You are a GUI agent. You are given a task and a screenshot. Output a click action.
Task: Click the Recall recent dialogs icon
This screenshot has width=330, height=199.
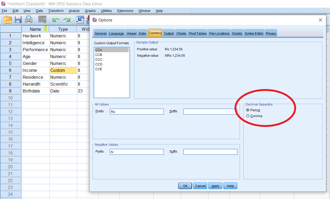(x=42, y=20)
